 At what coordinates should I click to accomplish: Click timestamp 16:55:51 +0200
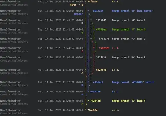(x=73, y=110)
